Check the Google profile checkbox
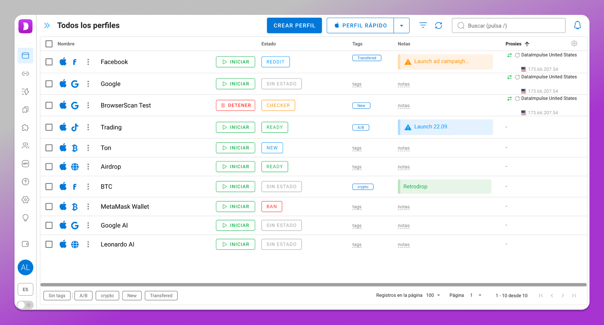 click(x=49, y=84)
